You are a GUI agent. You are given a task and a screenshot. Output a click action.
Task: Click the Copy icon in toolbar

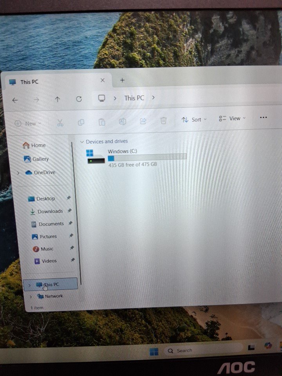pos(81,122)
